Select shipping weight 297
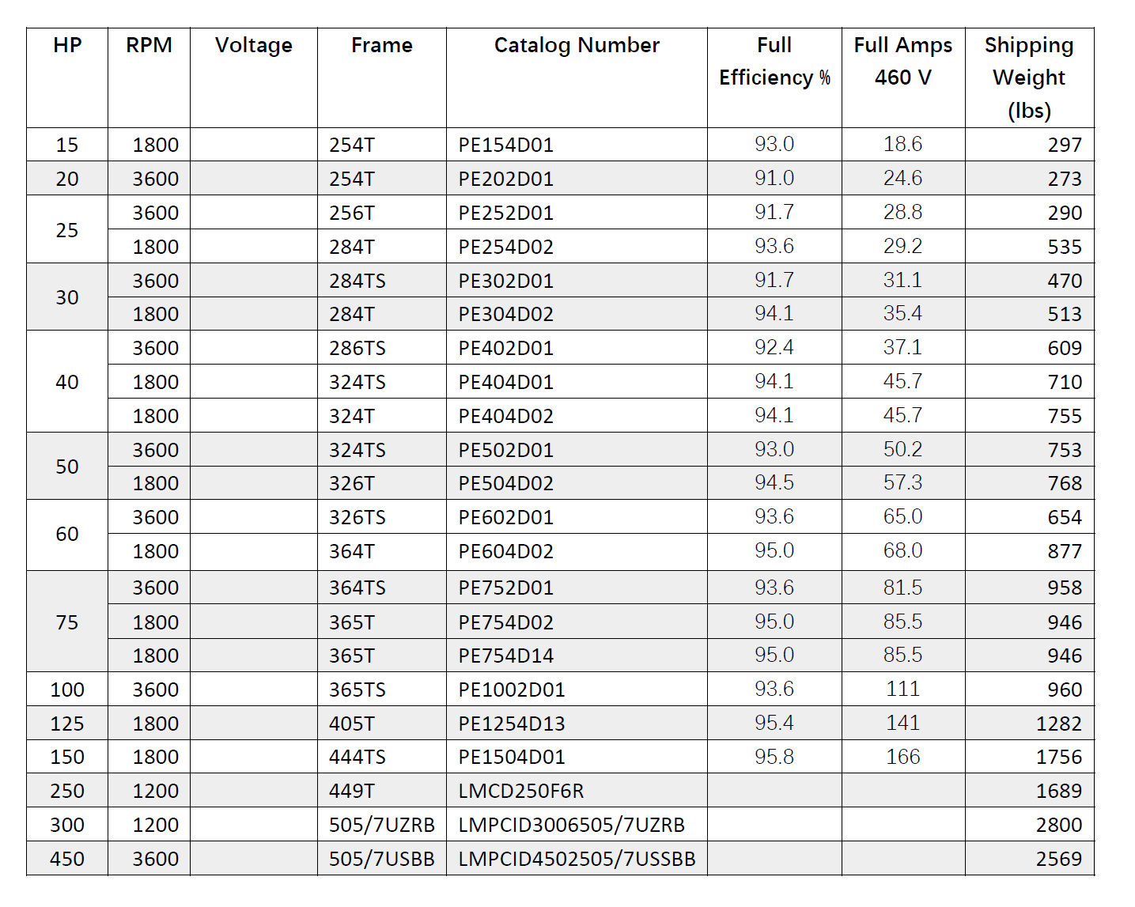 pyautogui.click(x=1065, y=145)
